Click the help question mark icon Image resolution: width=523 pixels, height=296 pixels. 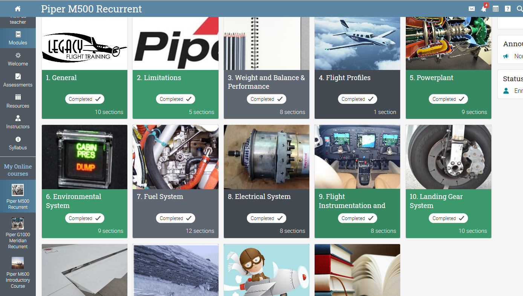pos(508,9)
